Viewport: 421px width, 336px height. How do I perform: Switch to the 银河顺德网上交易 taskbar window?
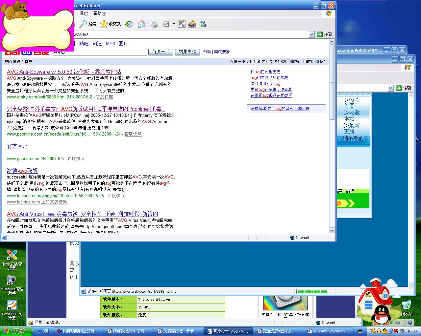pyautogui.click(x=78, y=331)
